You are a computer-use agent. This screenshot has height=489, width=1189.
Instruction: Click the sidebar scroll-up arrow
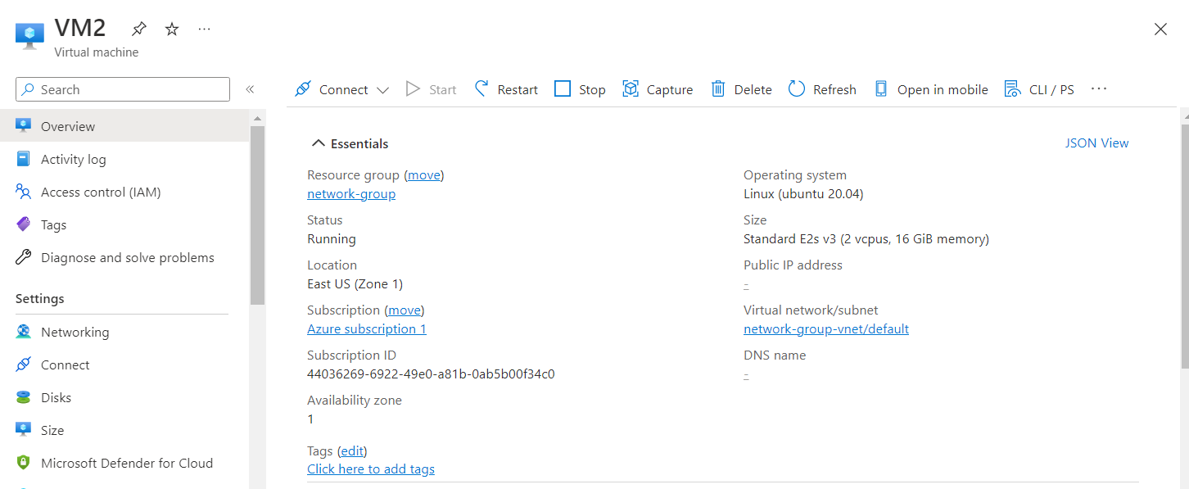[257, 117]
